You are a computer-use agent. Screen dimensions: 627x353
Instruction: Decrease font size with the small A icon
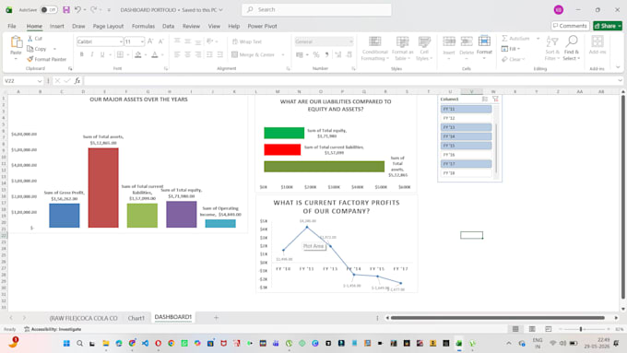[x=161, y=41]
